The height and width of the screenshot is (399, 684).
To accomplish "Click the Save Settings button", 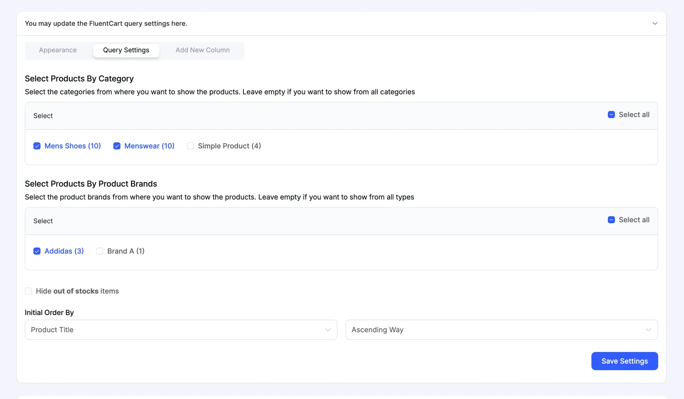I will pos(625,361).
